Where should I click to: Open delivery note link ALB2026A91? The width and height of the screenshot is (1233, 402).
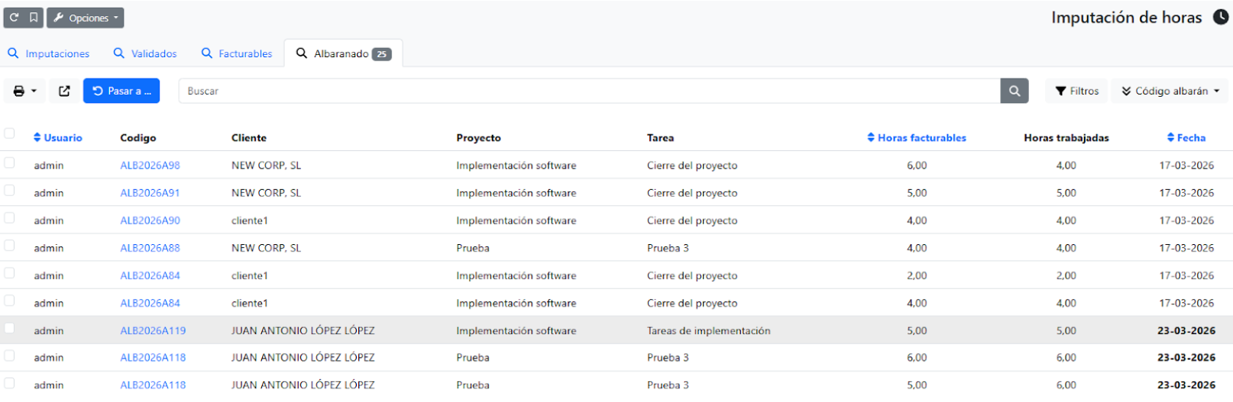(150, 193)
